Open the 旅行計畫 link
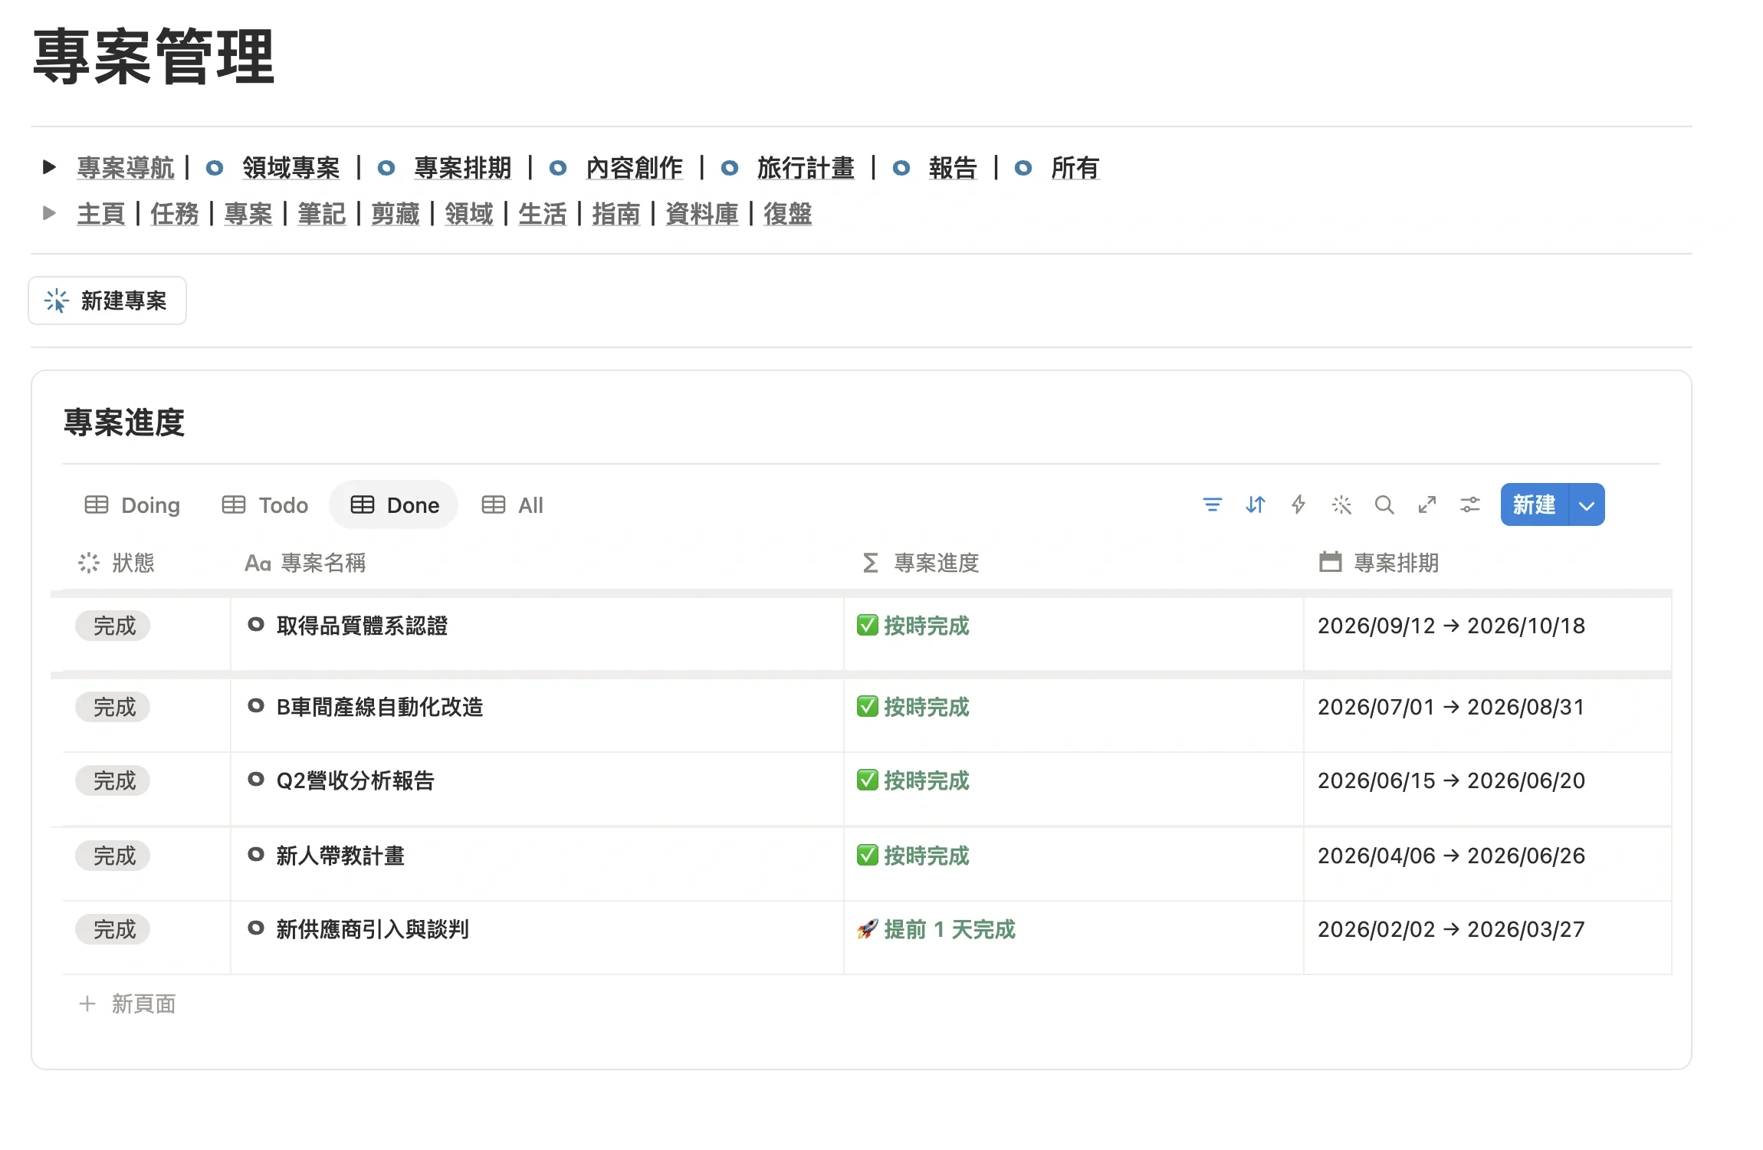 click(x=806, y=168)
